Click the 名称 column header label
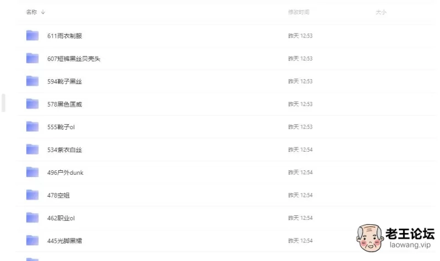Viewport: 440px width, 261px height. click(31, 12)
